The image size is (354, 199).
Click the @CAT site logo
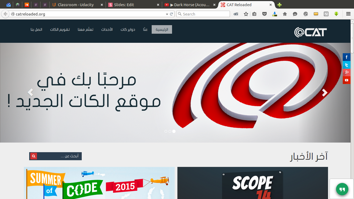(x=311, y=32)
